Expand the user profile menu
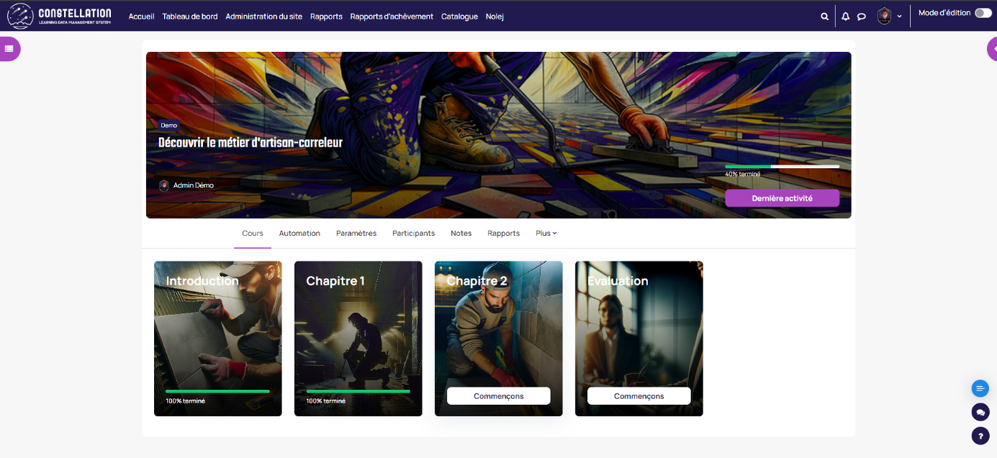Image resolution: width=997 pixels, height=458 pixels. (x=890, y=17)
